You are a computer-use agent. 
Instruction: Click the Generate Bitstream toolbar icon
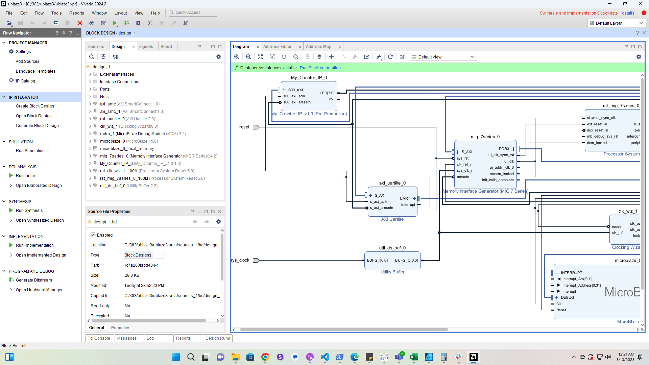point(126,23)
